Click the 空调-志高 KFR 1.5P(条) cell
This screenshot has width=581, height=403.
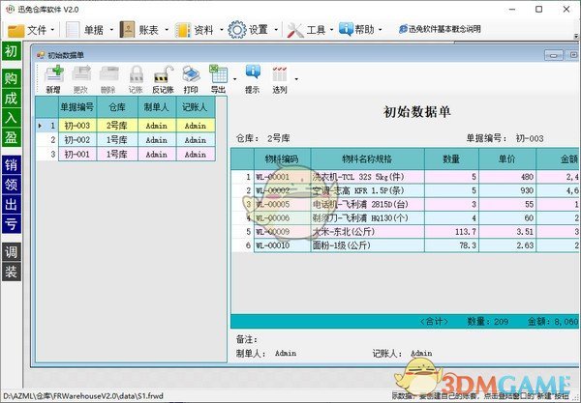tap(367, 190)
